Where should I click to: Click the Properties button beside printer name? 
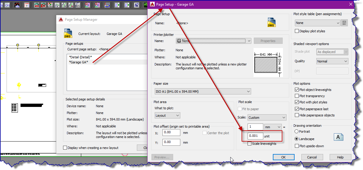click(268, 41)
